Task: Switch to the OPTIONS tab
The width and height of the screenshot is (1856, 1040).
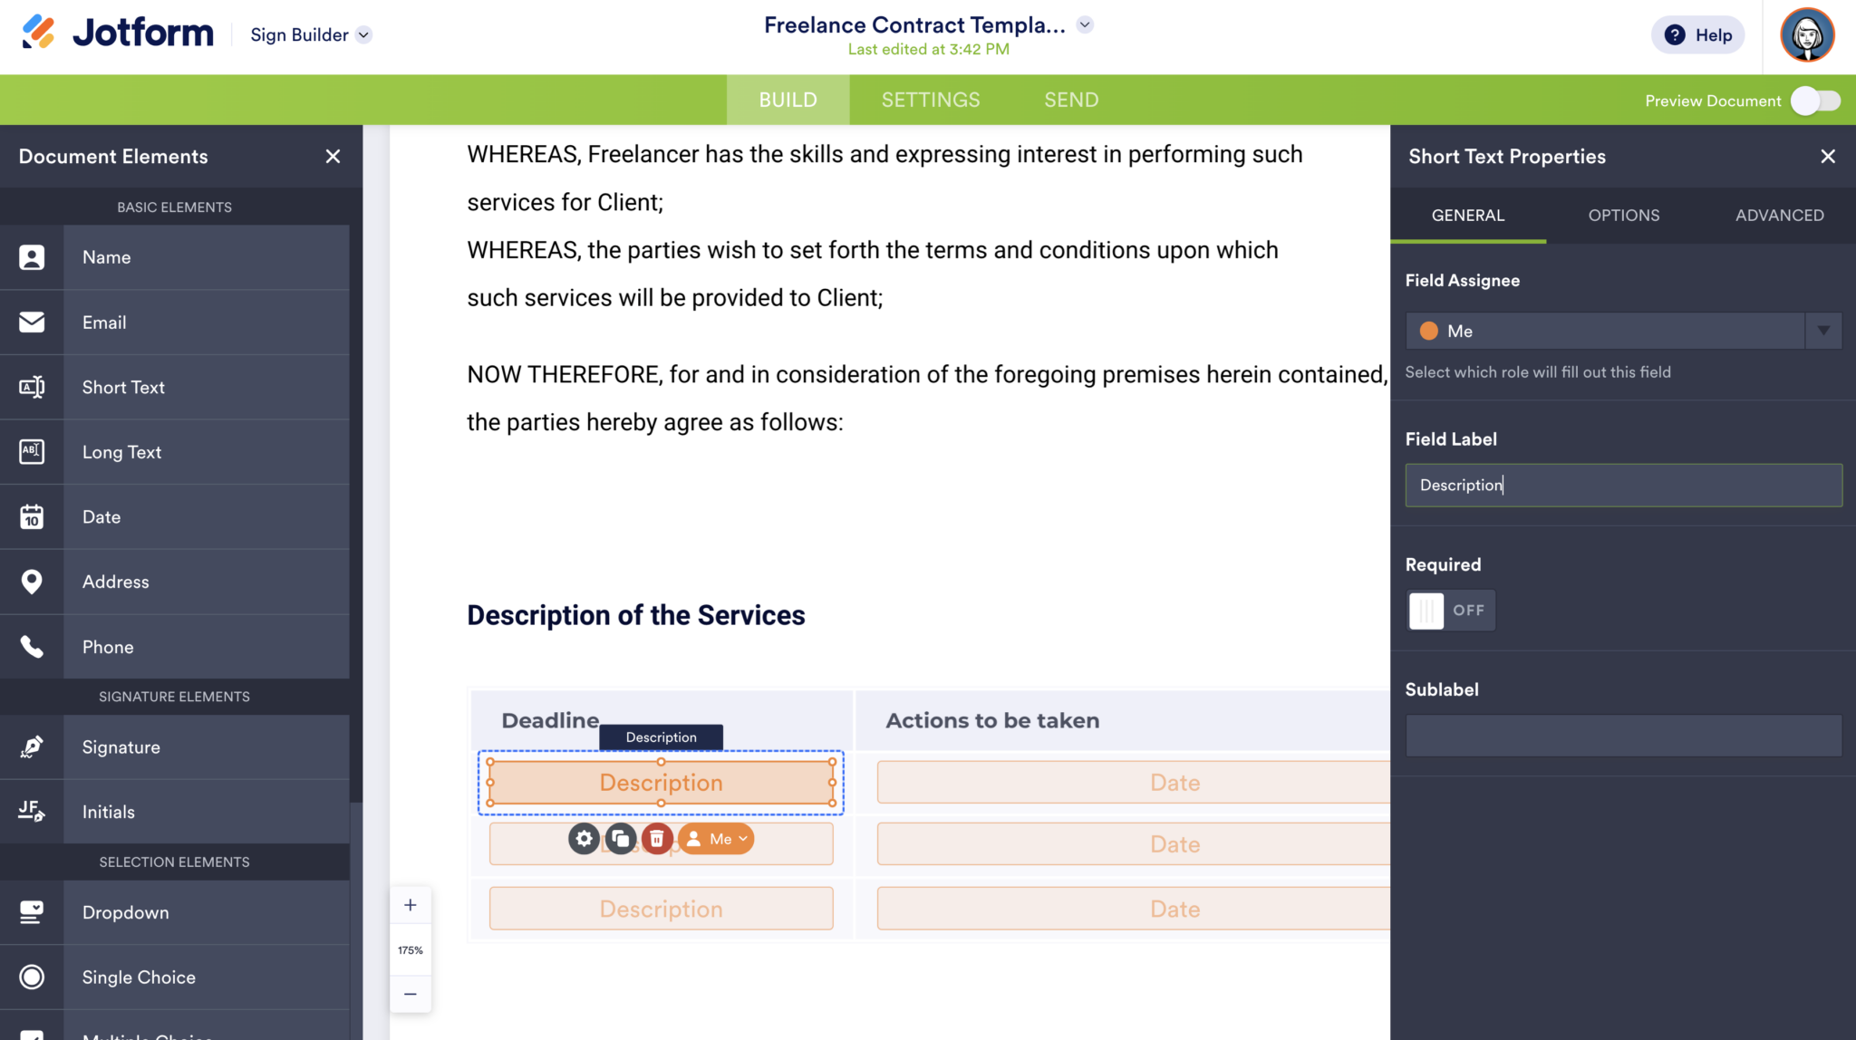Action: pyautogui.click(x=1623, y=215)
